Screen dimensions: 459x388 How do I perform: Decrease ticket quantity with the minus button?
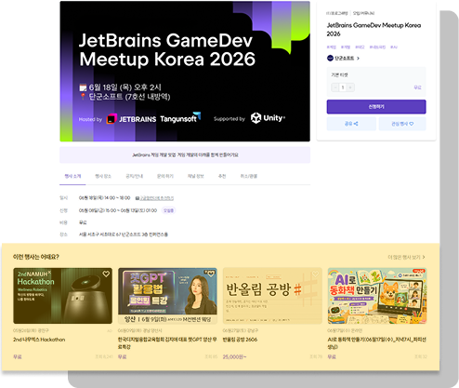[335, 87]
